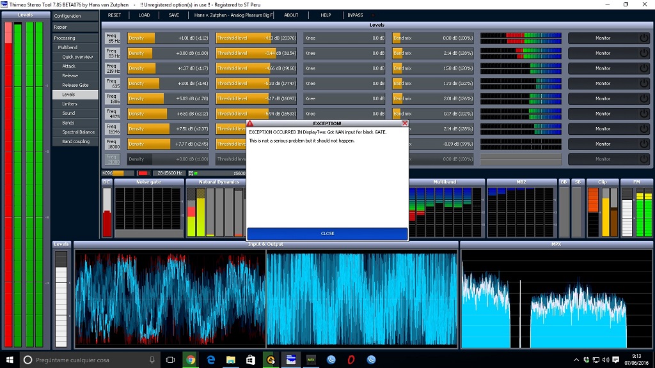Click the Freq 4875 band field
The image size is (655, 368).
[113, 114]
